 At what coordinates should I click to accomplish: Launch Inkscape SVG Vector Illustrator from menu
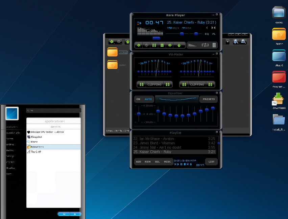(54, 132)
